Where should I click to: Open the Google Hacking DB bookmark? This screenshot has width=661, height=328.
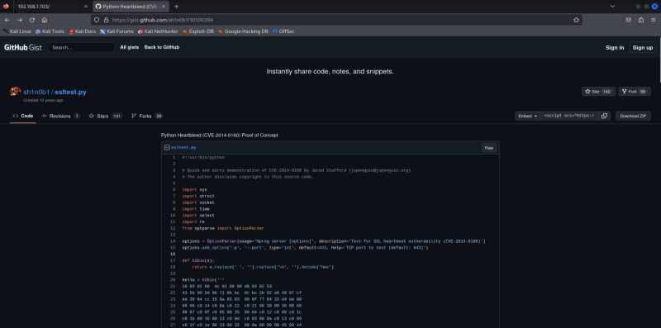(x=243, y=31)
